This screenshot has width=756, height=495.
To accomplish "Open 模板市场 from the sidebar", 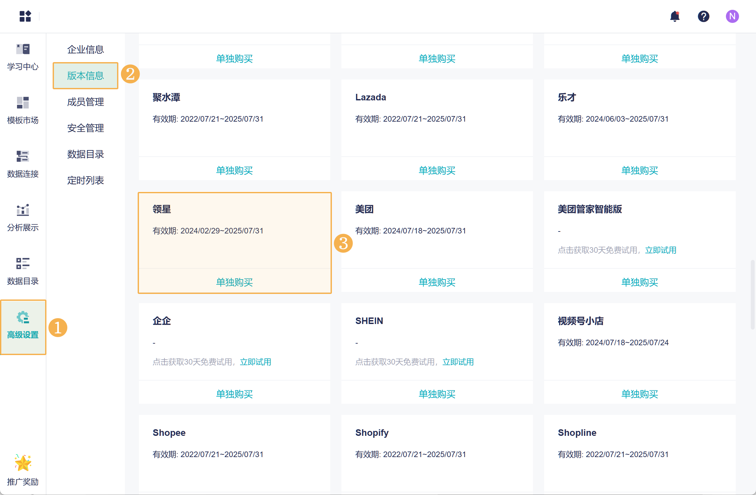I will click(23, 111).
